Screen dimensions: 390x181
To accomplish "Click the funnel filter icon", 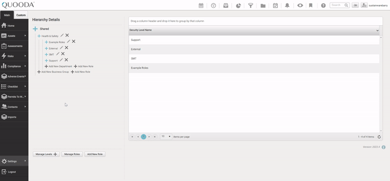I will point(251,5).
